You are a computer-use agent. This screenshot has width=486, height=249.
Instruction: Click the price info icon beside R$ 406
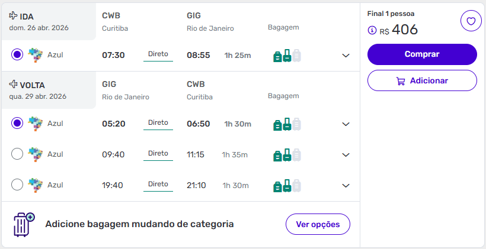tap(372, 30)
